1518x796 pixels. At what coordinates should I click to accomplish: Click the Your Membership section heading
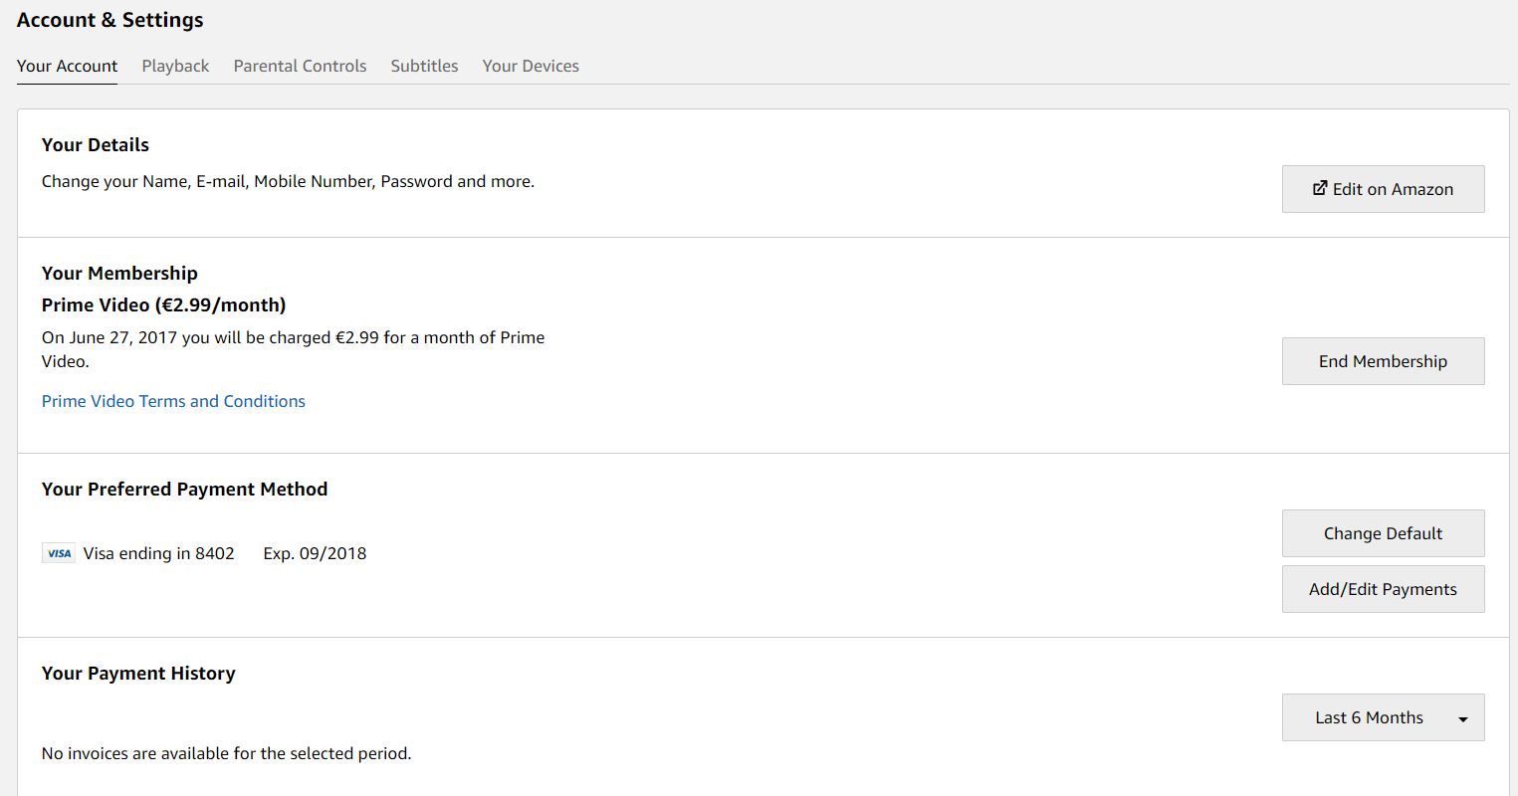[119, 273]
